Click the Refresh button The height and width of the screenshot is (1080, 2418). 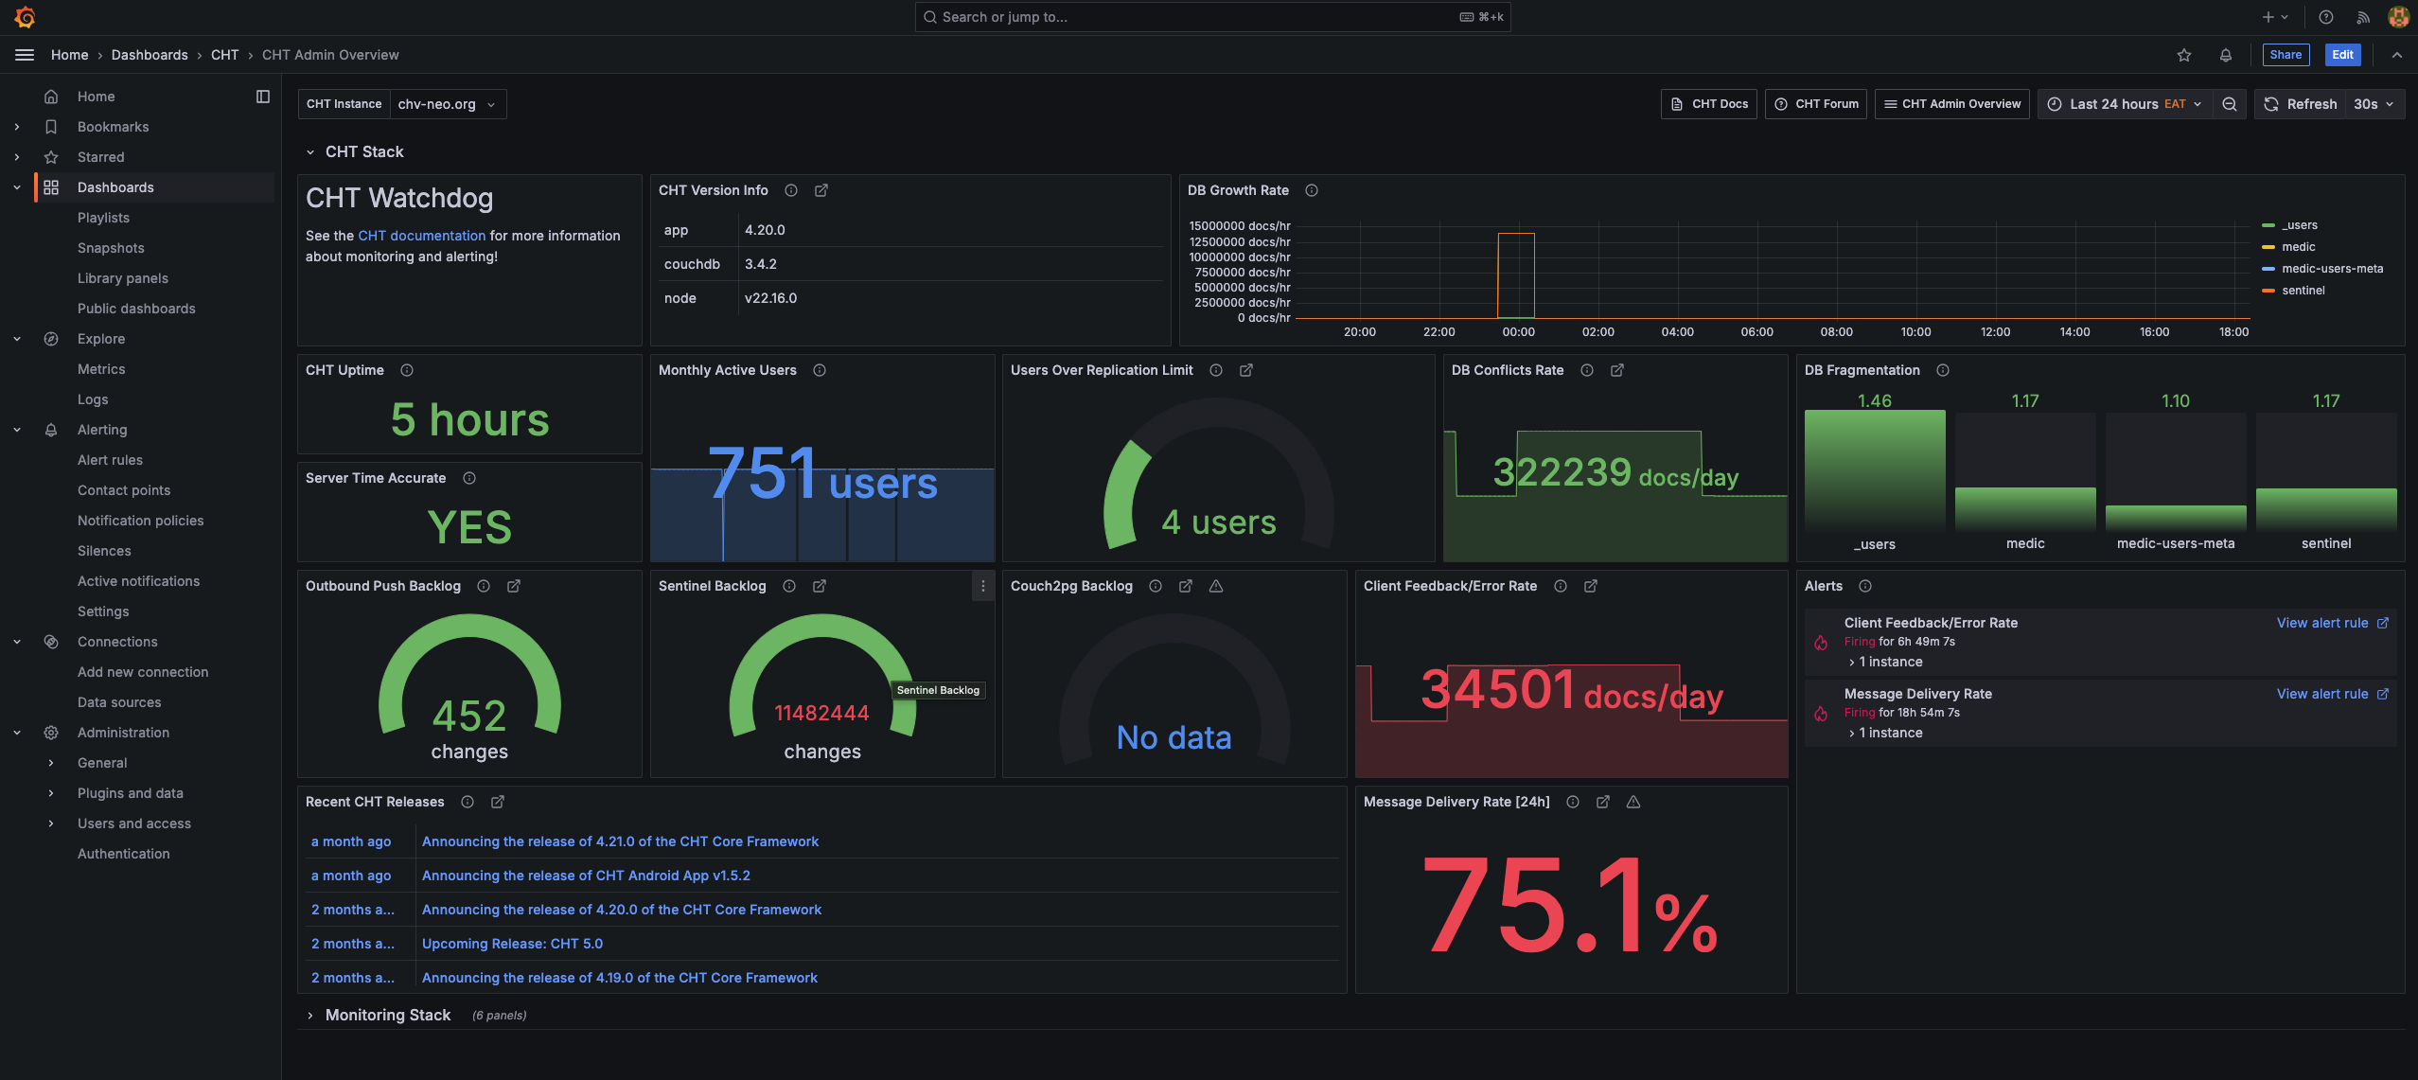[2301, 104]
